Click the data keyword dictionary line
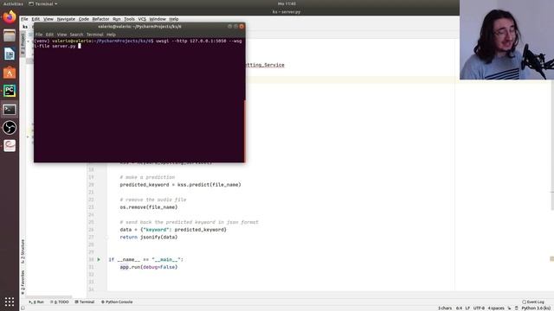 (173, 230)
